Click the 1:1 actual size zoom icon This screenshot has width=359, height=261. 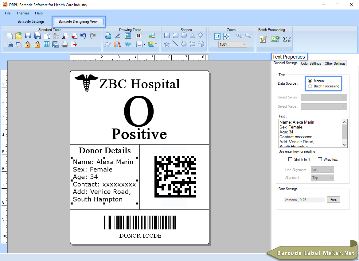217,36
